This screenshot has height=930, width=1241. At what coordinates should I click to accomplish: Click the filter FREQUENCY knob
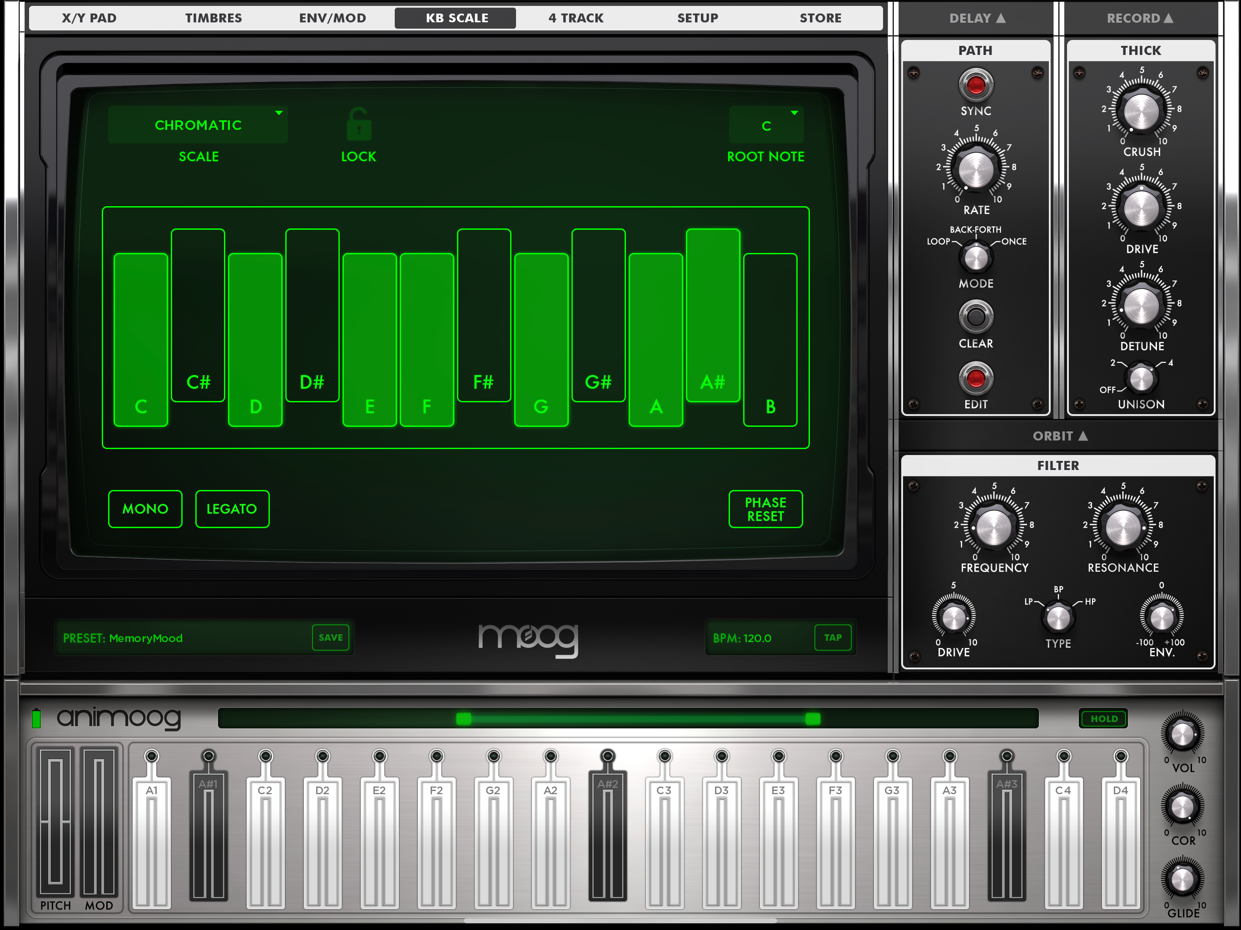pos(993,527)
